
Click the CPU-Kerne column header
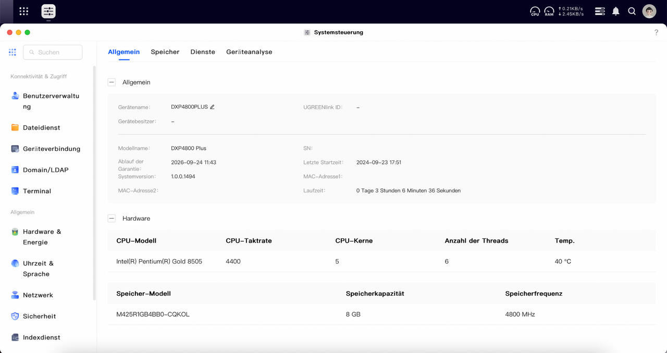tap(354, 241)
